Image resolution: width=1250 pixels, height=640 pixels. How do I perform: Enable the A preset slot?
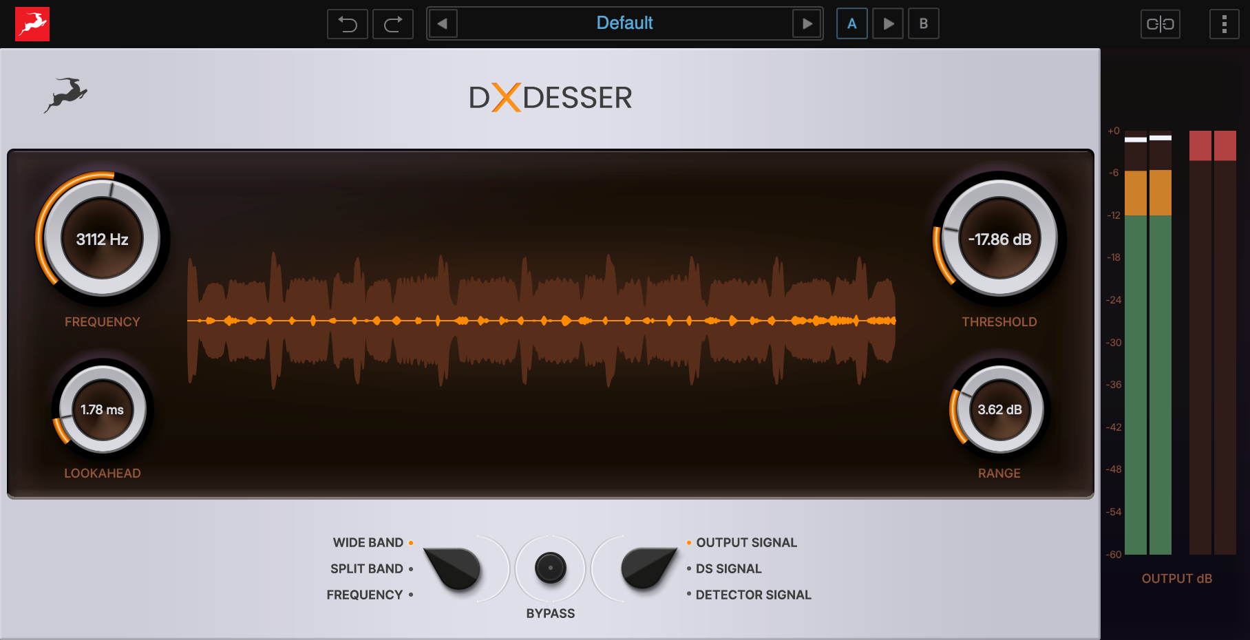pos(852,24)
